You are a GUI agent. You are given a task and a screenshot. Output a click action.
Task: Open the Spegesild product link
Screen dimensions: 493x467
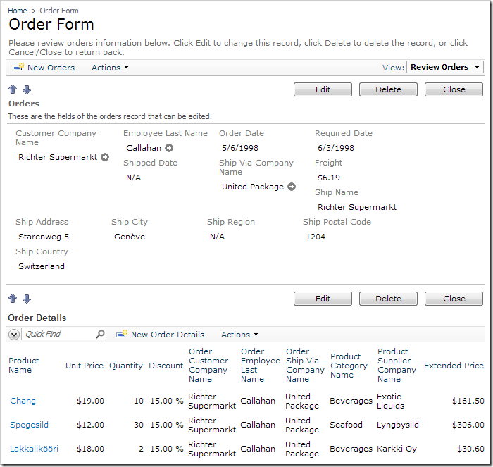click(x=30, y=425)
